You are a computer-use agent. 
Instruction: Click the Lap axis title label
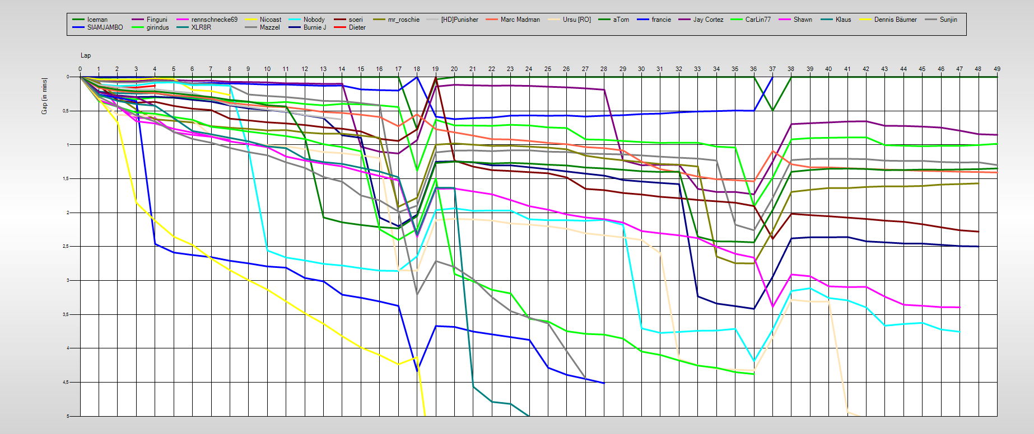[86, 55]
